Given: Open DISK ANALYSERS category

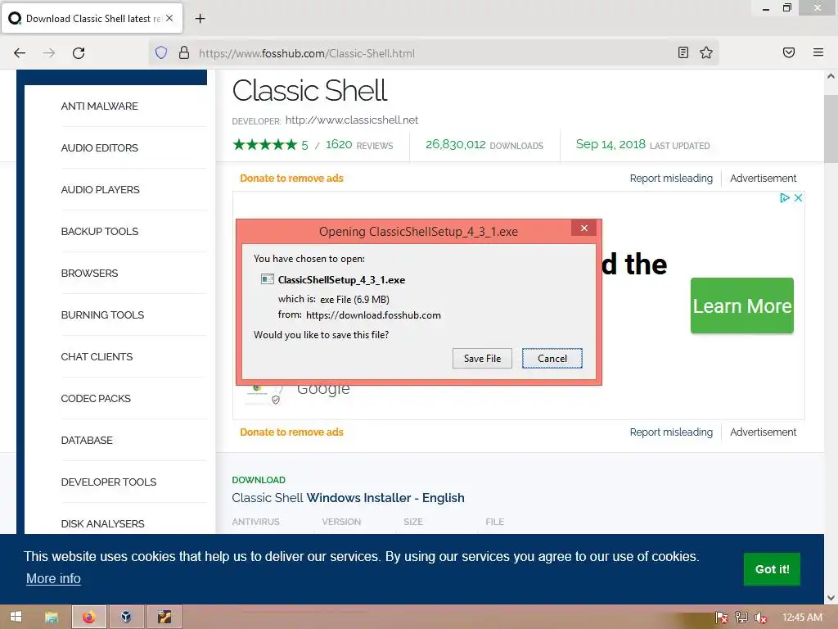Looking at the screenshot, I should tap(102, 523).
